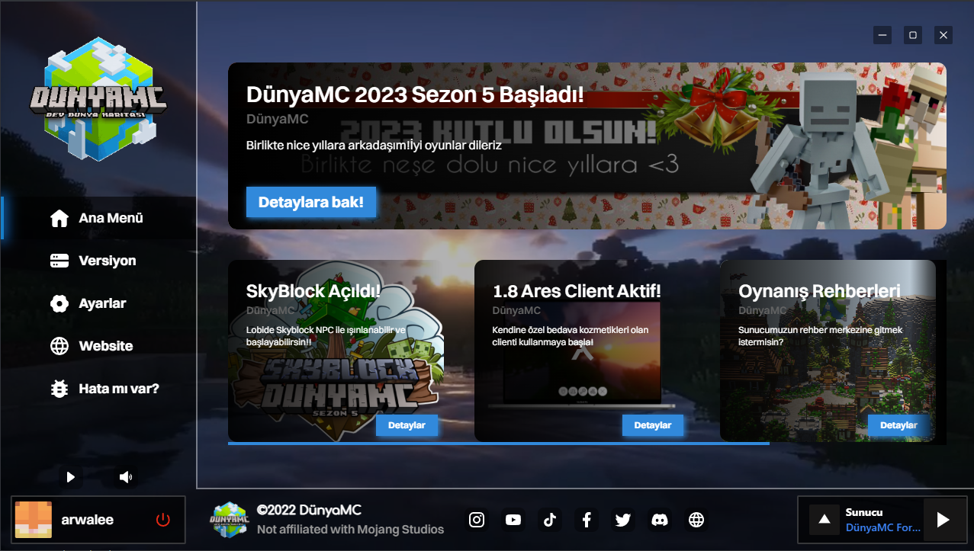Click the Detaylara bak! button
The height and width of the screenshot is (551, 974).
point(311,202)
